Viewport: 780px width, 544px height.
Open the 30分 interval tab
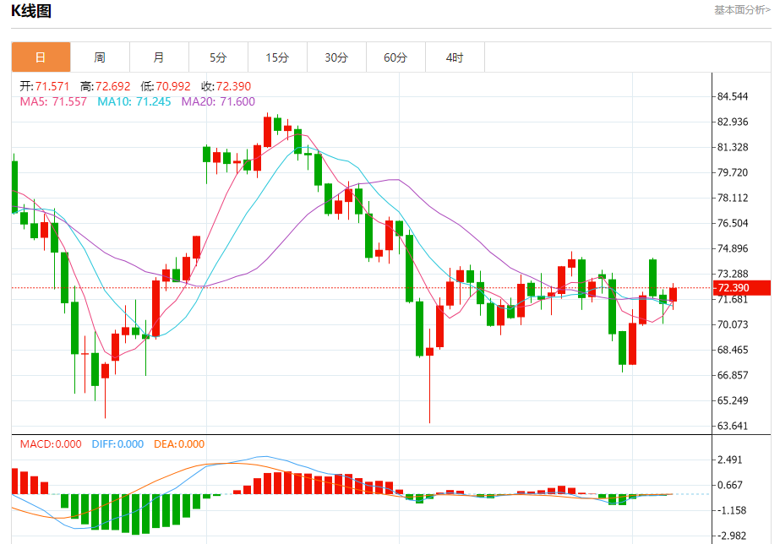point(337,57)
